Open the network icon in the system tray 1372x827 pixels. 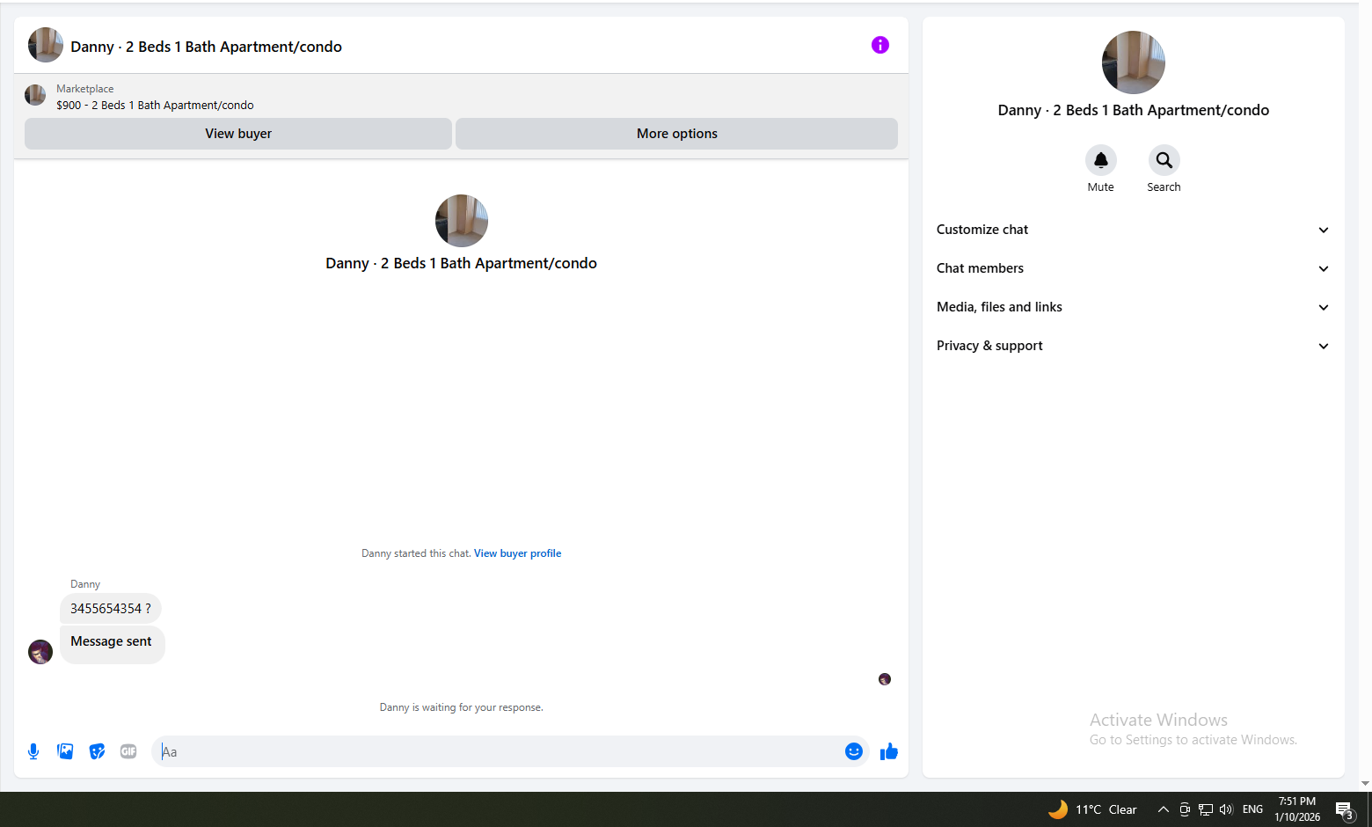pyautogui.click(x=1206, y=809)
